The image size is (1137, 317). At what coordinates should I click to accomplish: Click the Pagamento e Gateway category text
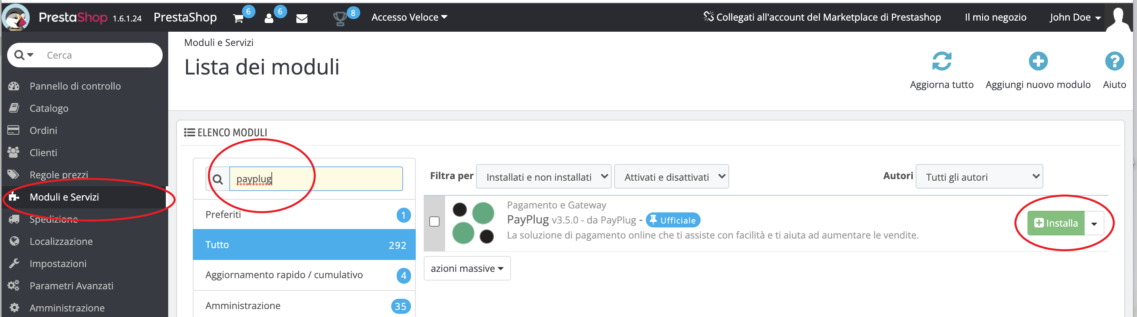pos(556,205)
